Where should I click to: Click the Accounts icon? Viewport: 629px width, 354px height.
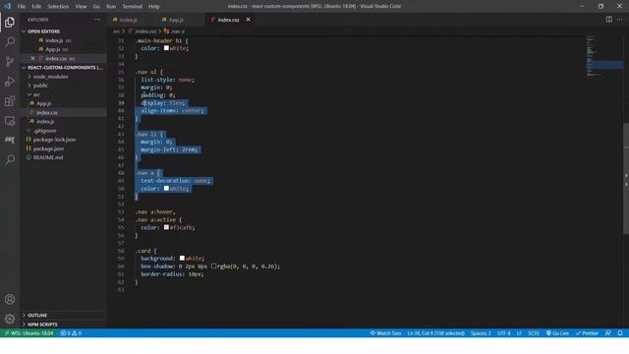10,299
